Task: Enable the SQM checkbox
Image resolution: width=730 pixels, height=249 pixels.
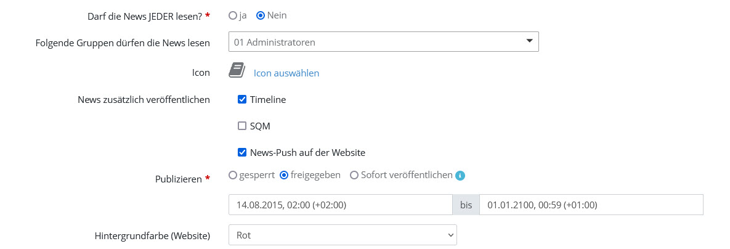Action: tap(242, 126)
